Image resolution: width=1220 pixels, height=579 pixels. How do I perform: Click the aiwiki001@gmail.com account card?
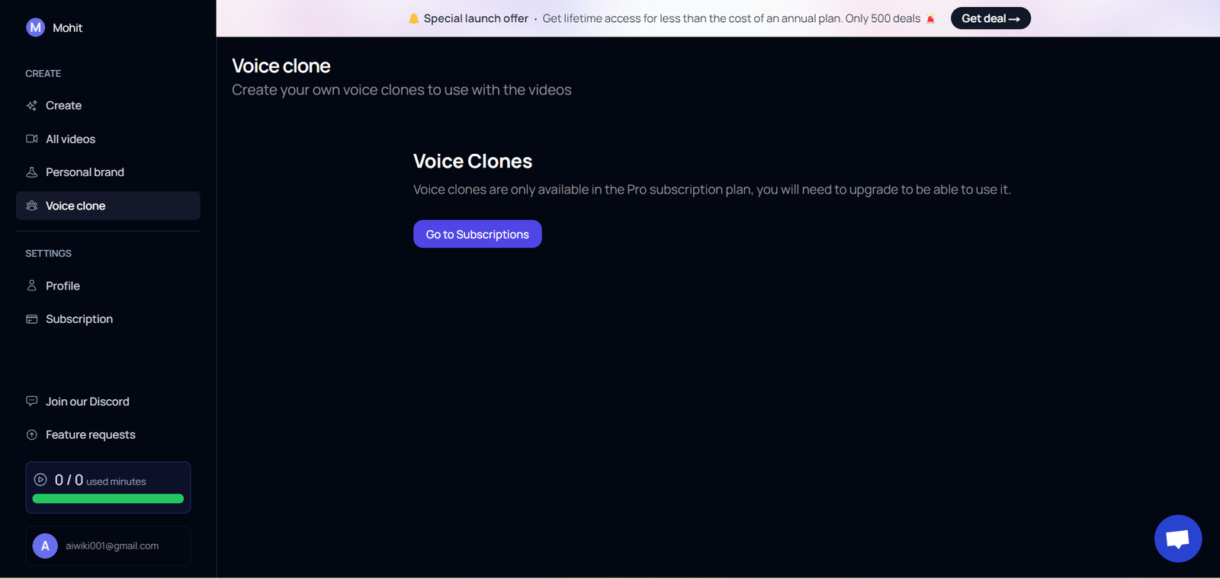click(x=108, y=545)
